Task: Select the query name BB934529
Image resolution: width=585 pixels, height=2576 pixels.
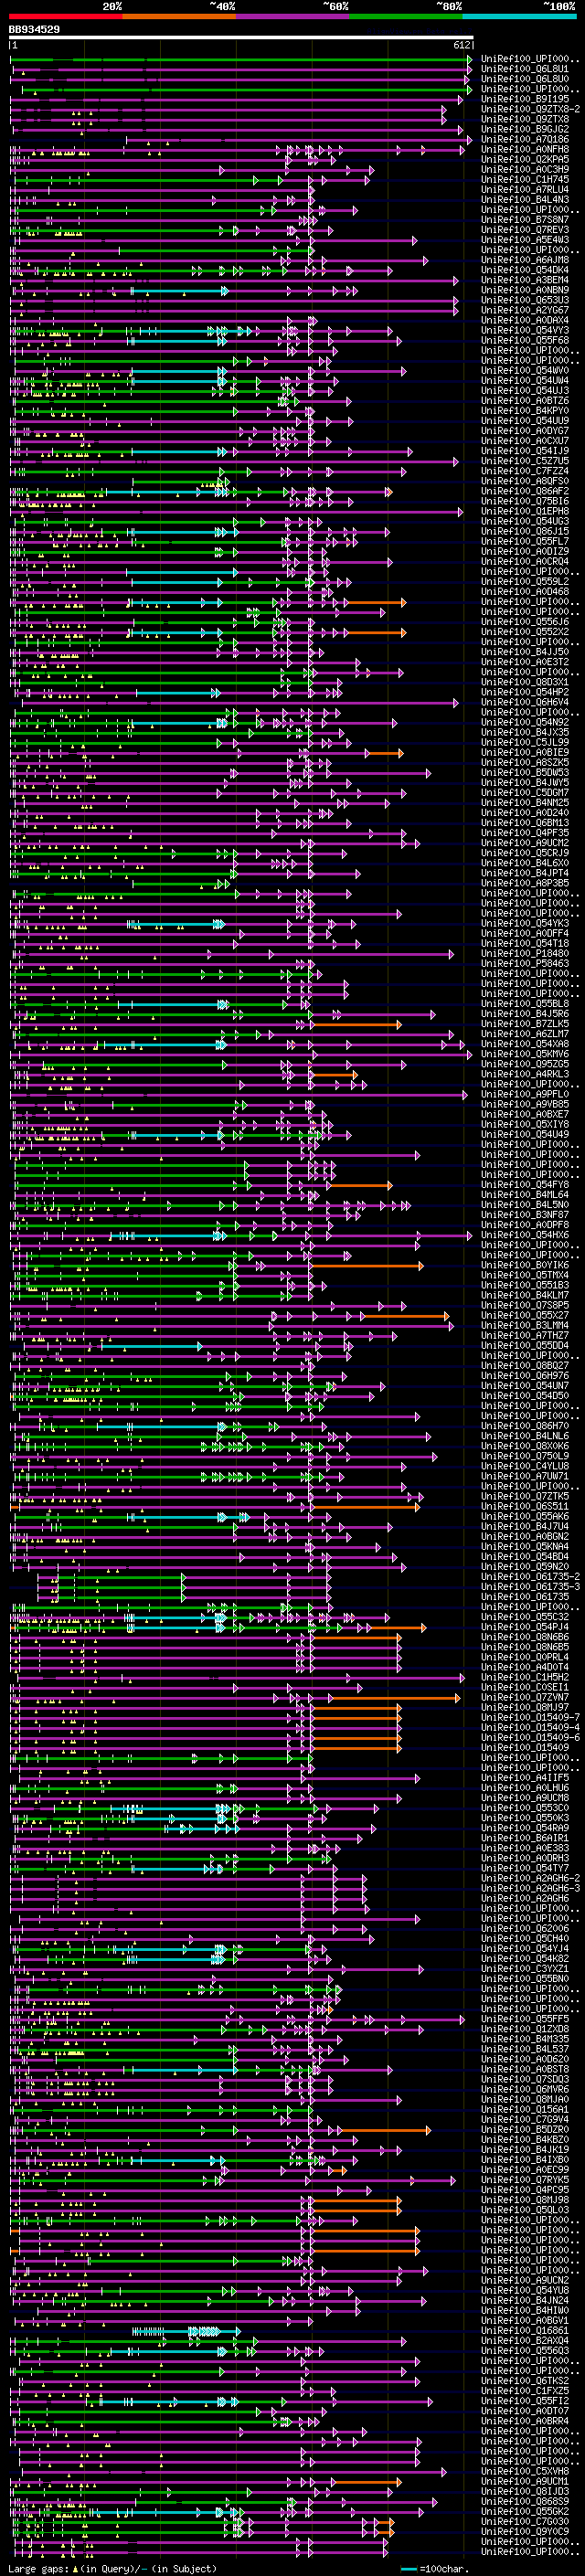Action: [34, 30]
